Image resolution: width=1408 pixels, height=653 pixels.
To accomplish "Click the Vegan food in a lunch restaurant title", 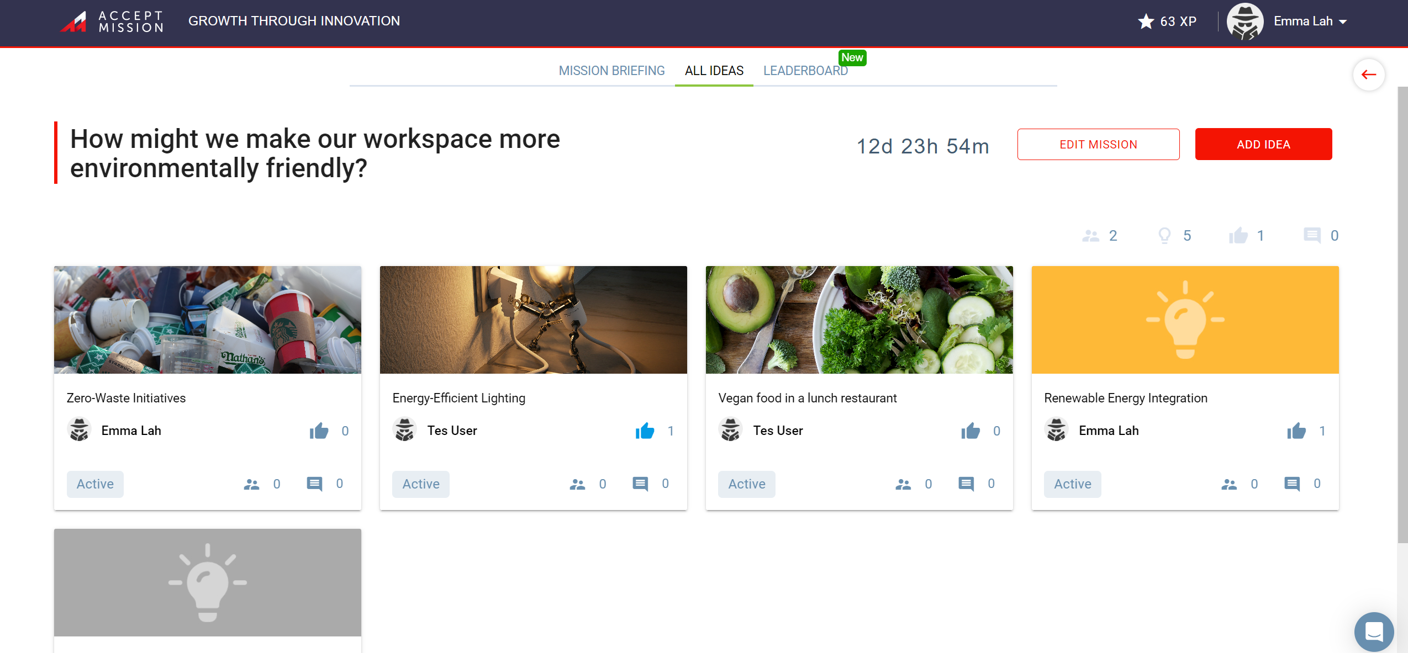I will pyautogui.click(x=808, y=398).
